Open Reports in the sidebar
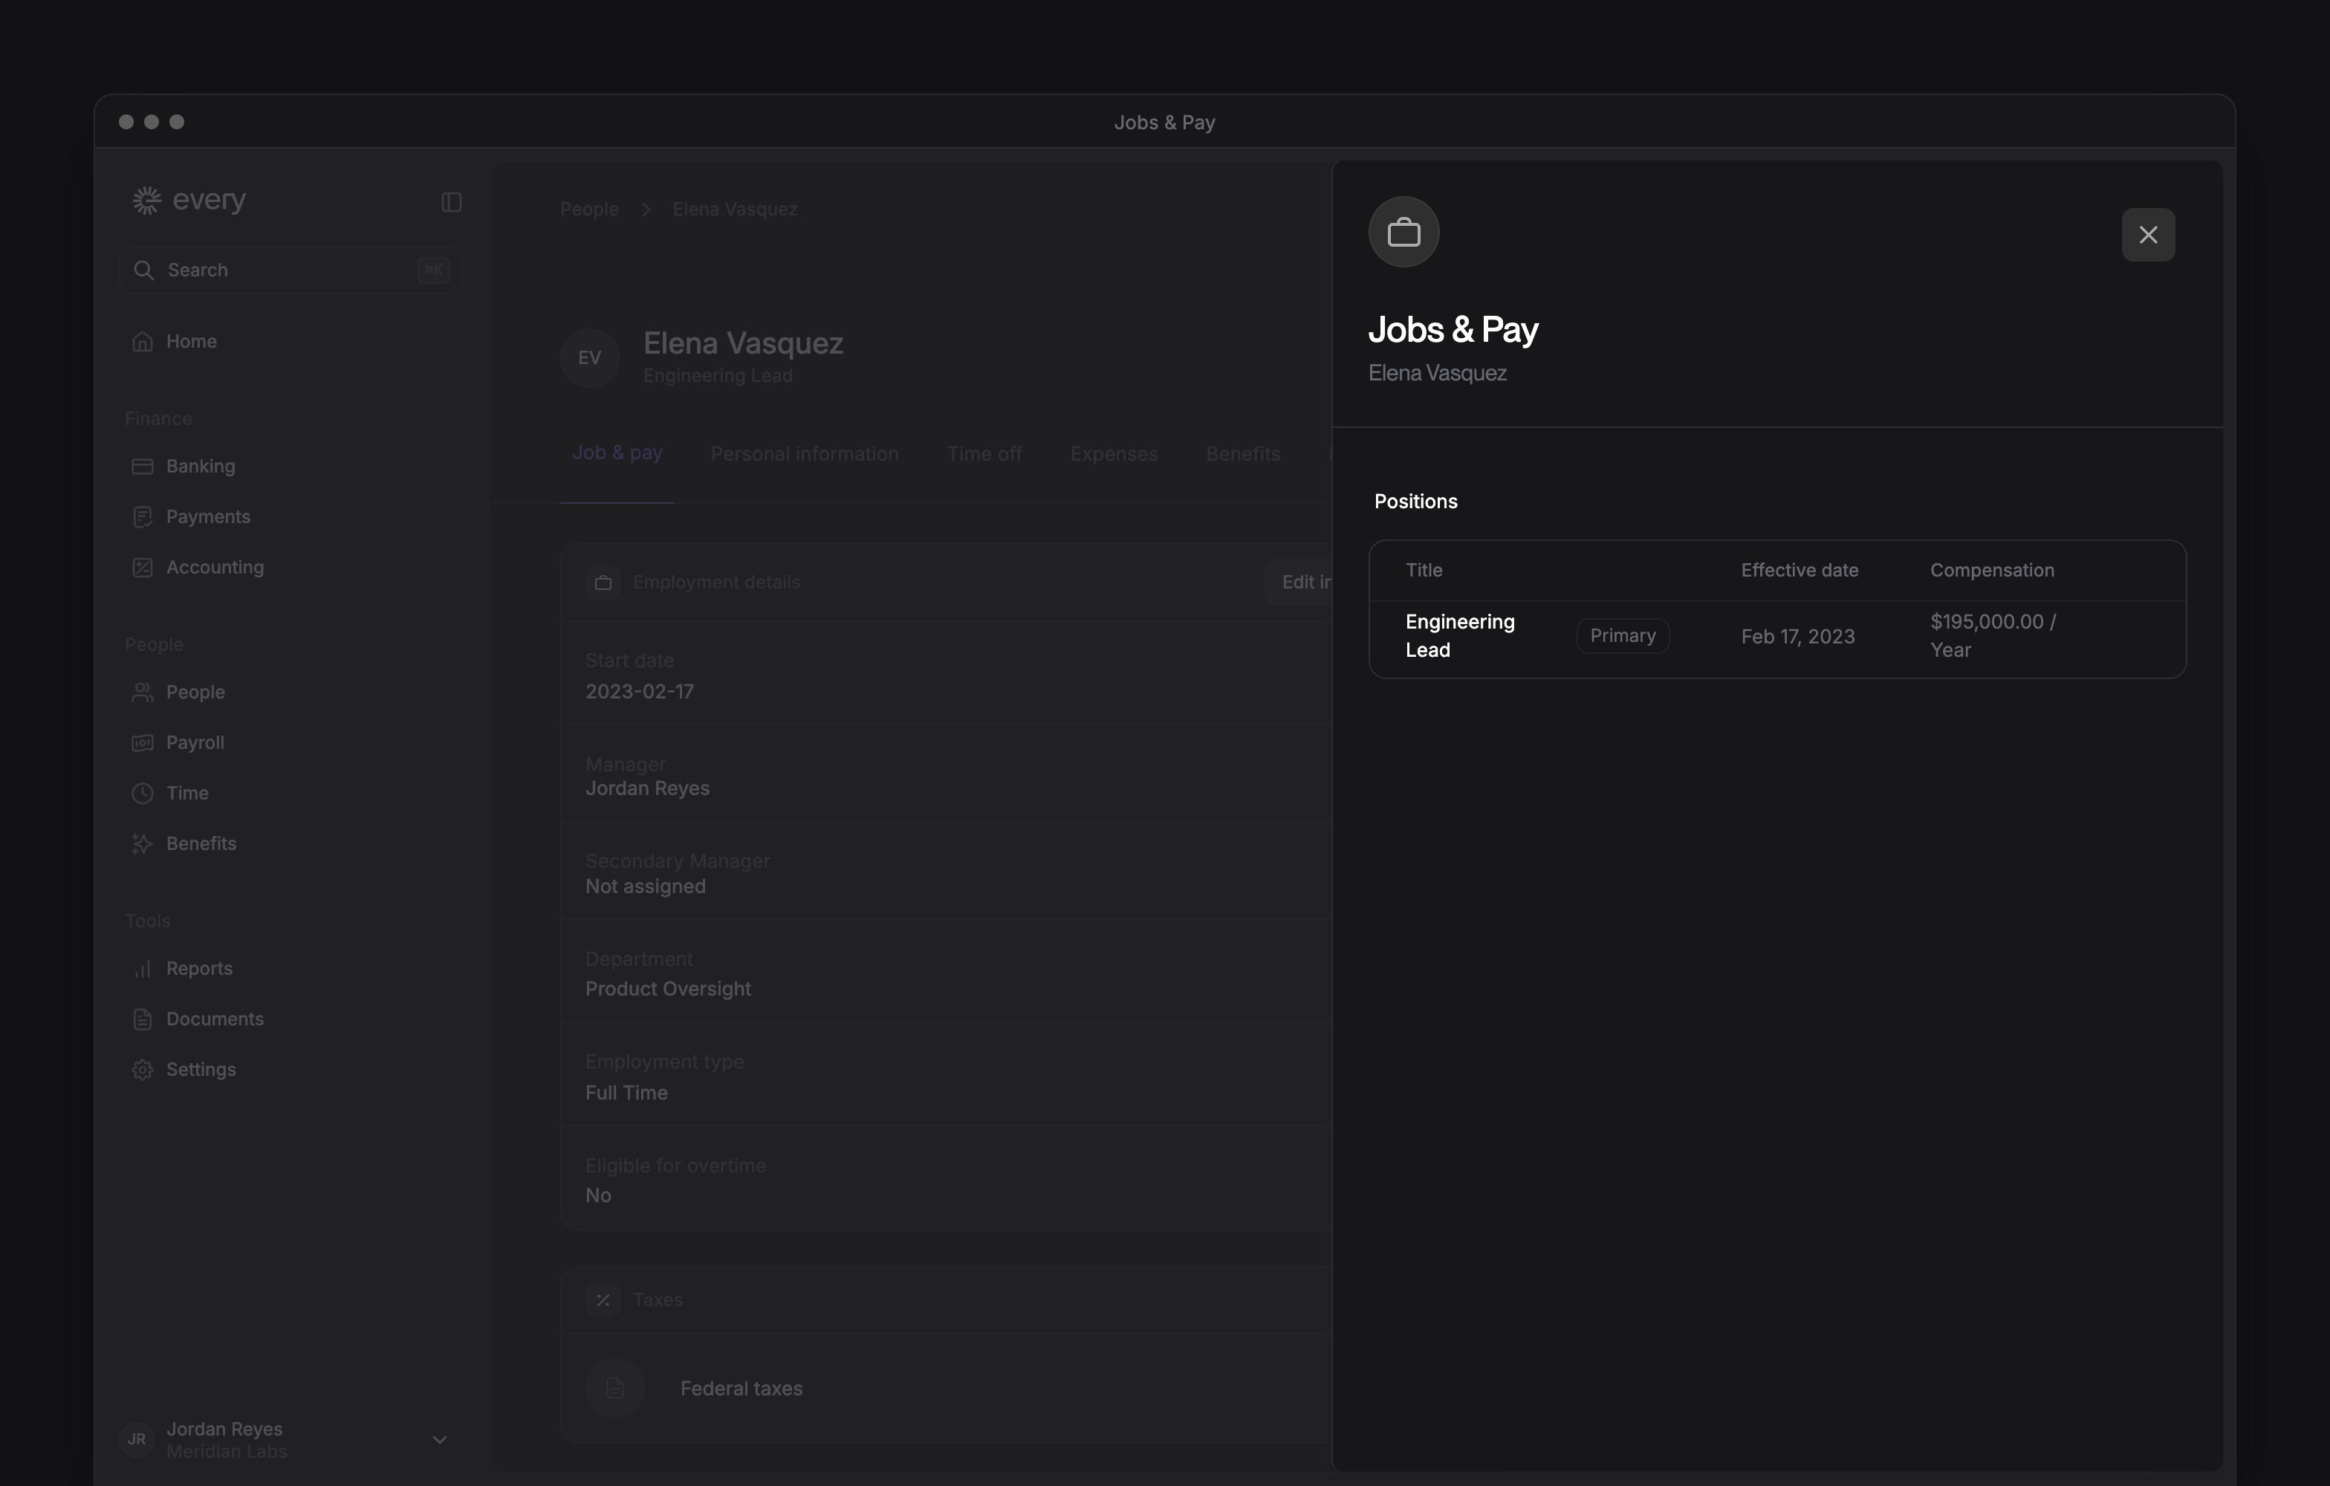Viewport: 2330px width, 1486px height. [291, 968]
